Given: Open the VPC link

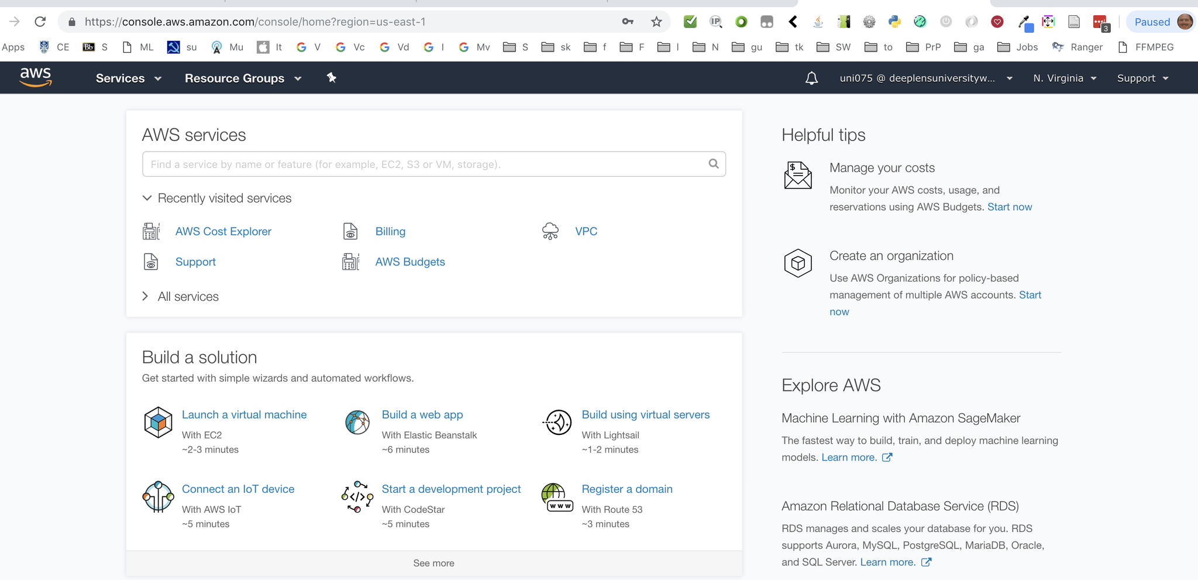Looking at the screenshot, I should coord(586,231).
